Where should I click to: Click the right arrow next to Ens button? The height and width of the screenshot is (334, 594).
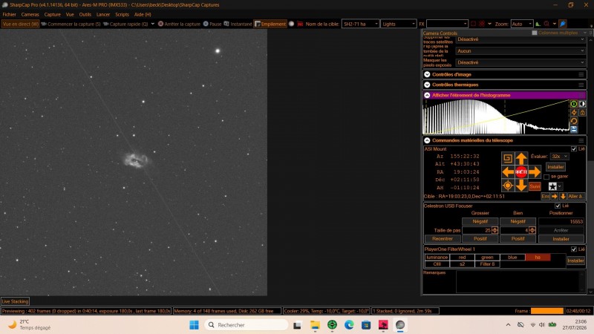point(555,196)
